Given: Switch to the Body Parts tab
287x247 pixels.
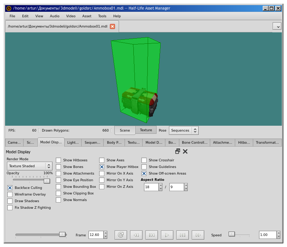Looking at the screenshot, I should coord(114,143).
